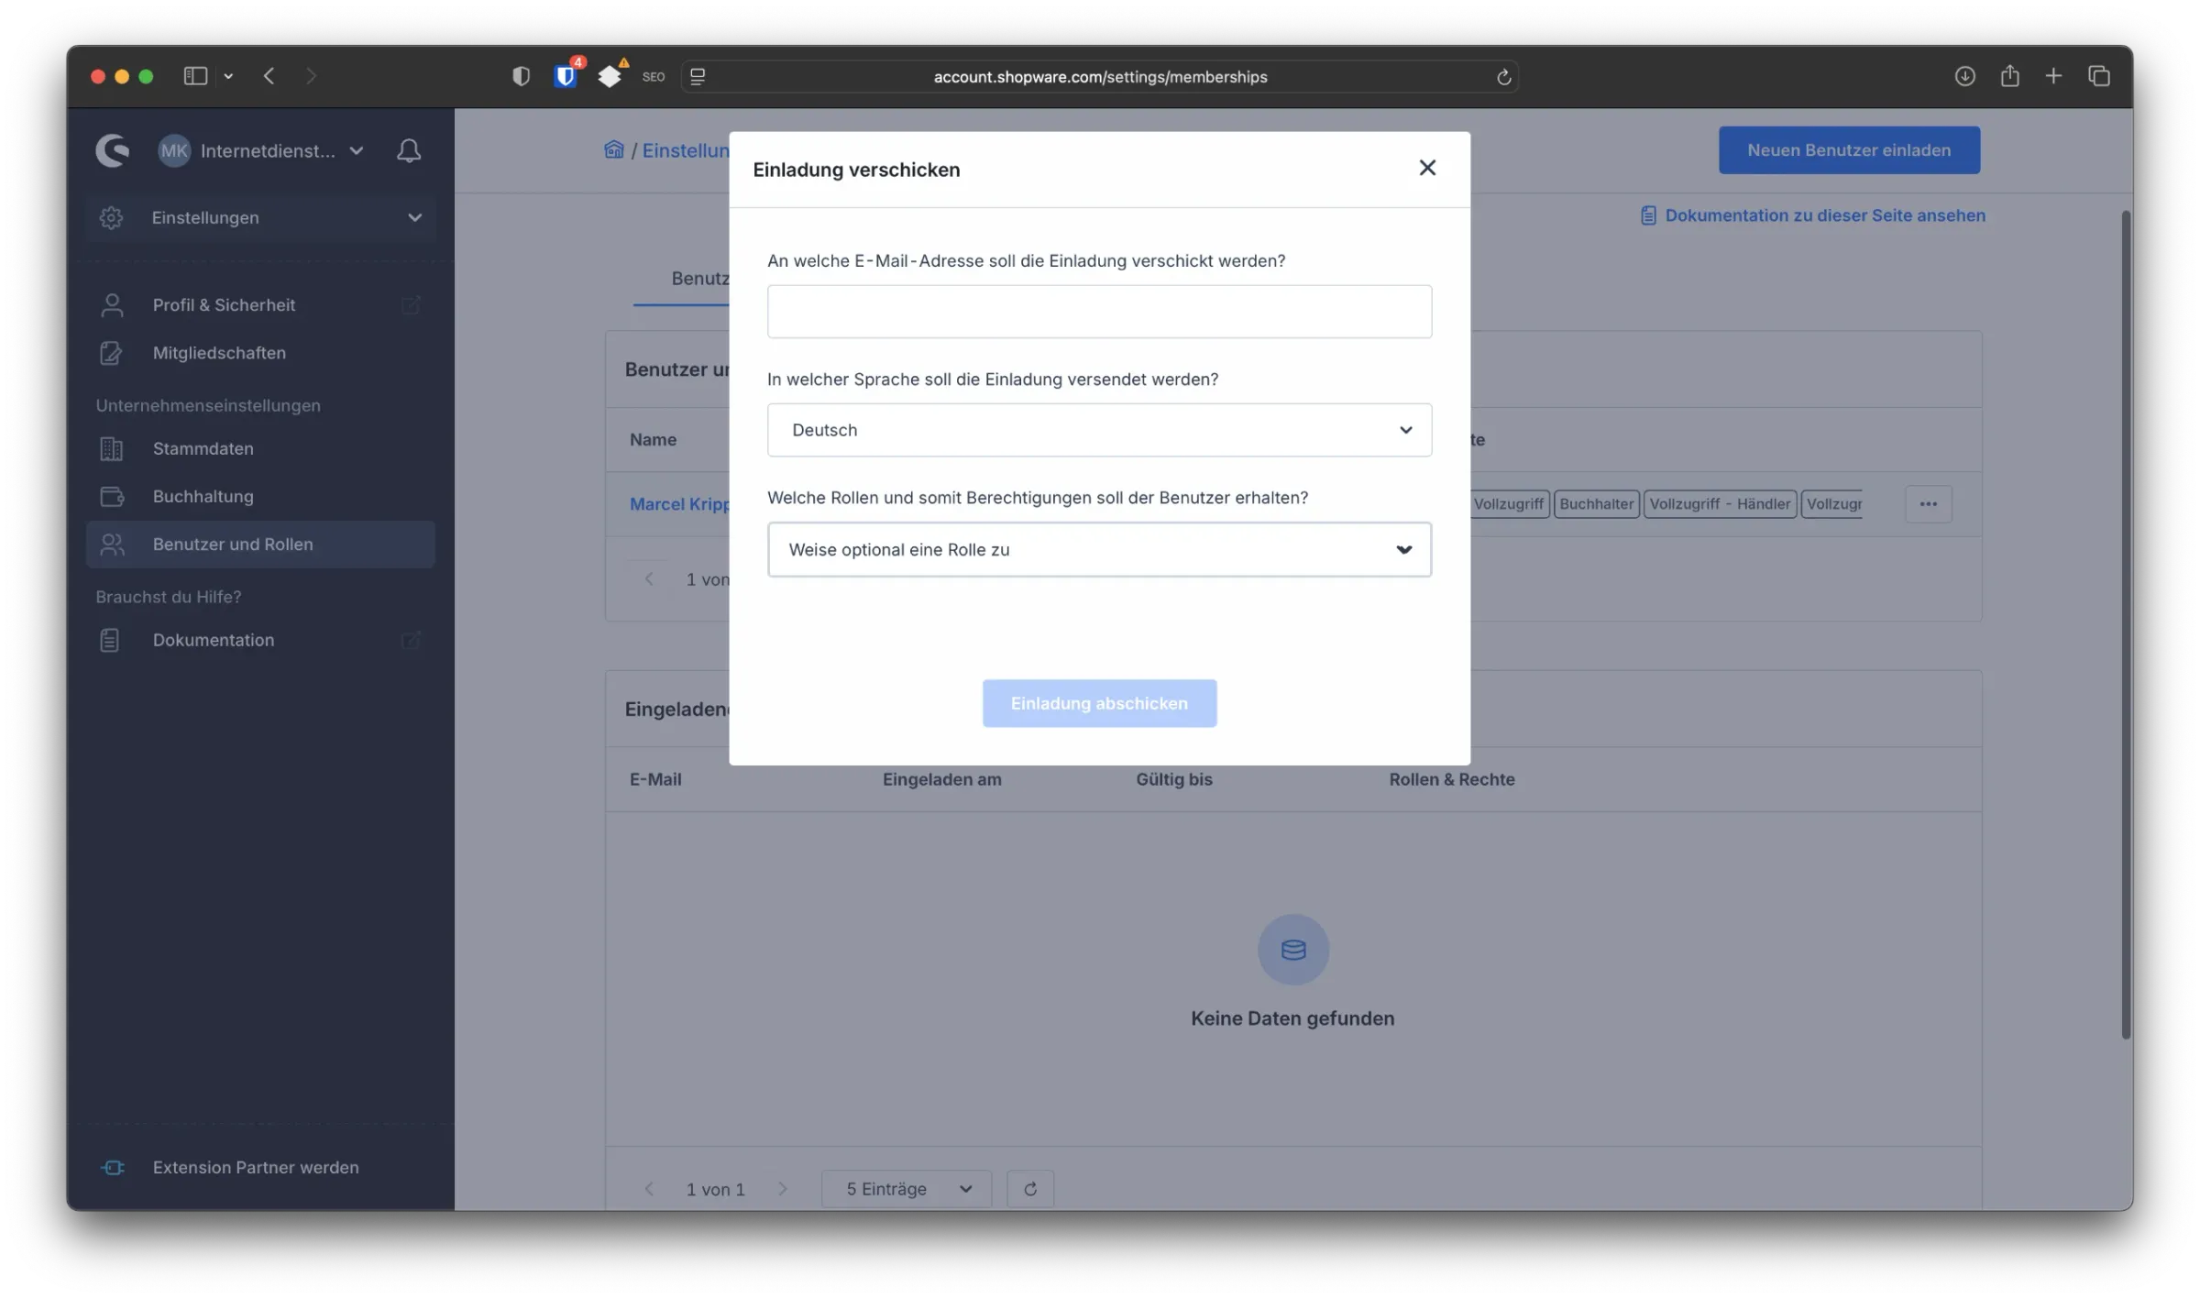
Task: Toggle Safari sidebar panel icon
Action: (x=195, y=77)
